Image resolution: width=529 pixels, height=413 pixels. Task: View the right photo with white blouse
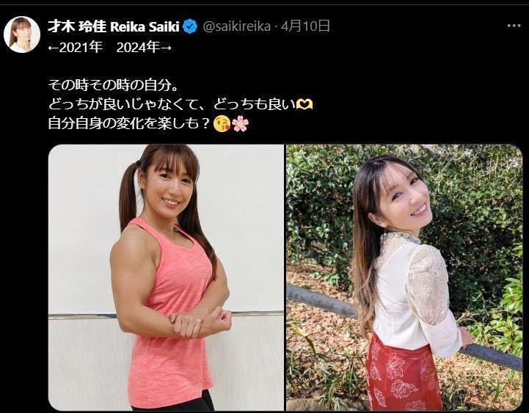(x=404, y=277)
